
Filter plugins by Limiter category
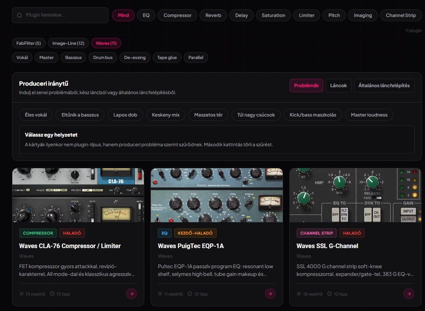click(x=307, y=15)
